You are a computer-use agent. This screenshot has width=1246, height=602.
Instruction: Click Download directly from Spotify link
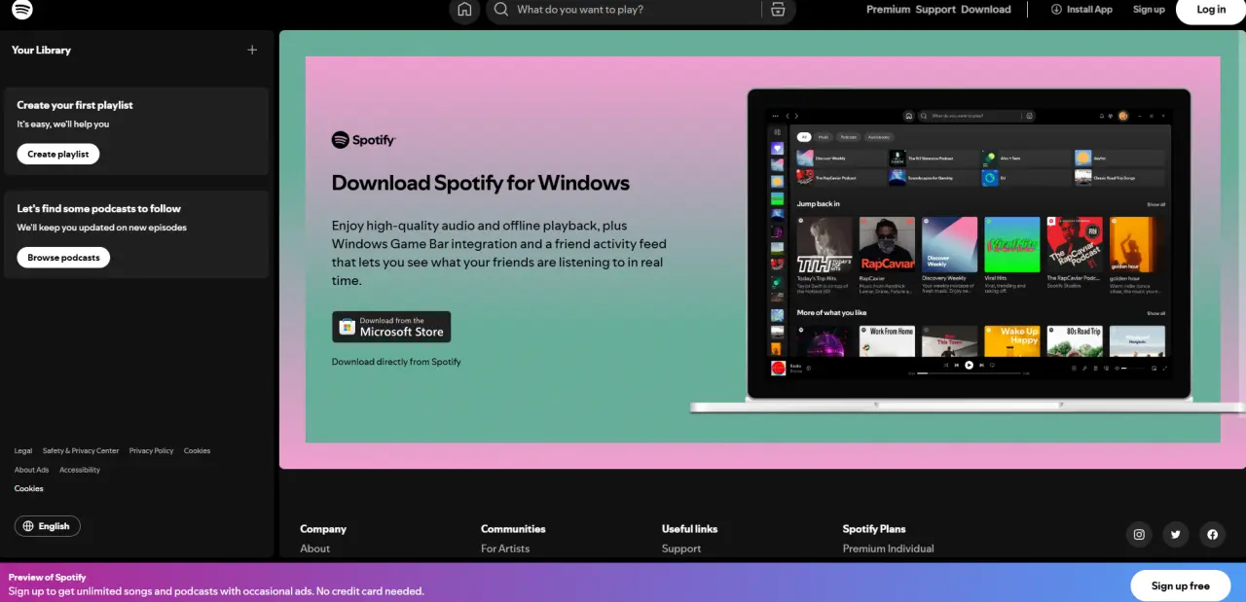pyautogui.click(x=396, y=362)
